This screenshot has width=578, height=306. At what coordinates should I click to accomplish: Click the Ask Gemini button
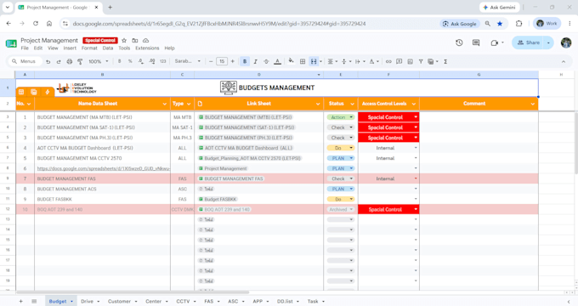point(500,8)
